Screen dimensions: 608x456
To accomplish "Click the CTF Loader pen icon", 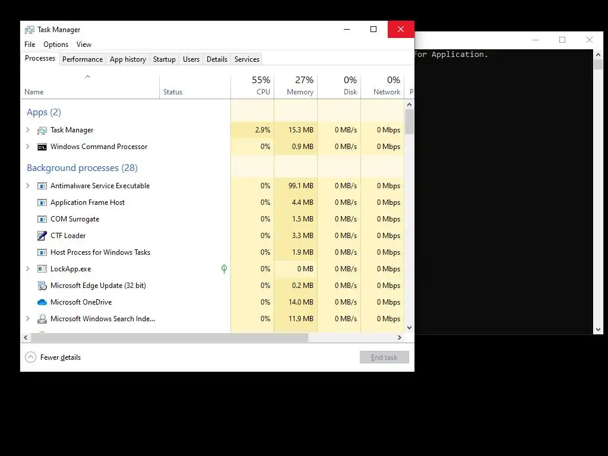I will [42, 235].
